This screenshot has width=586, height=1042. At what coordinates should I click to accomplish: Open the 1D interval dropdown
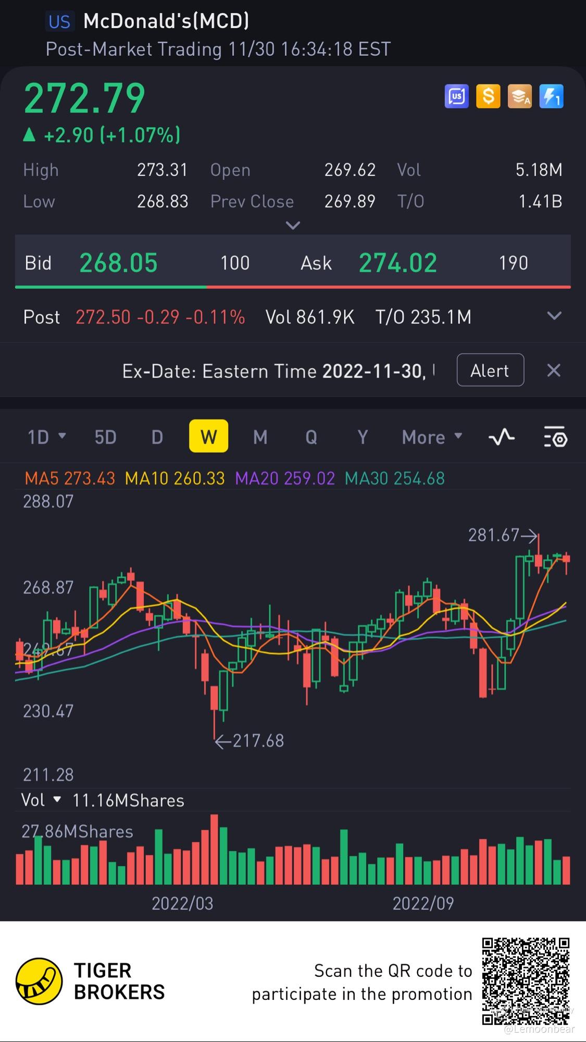46,437
